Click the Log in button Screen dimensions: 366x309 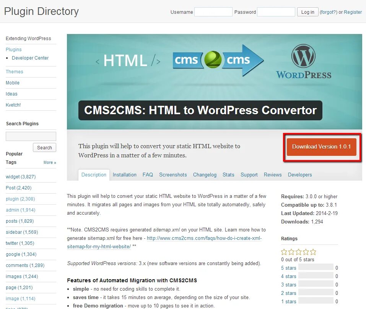307,12
